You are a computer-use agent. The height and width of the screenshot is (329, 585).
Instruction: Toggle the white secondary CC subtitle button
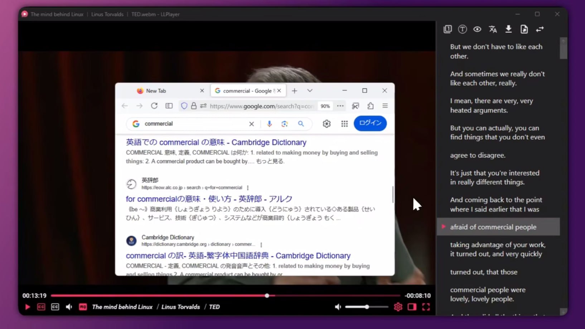point(55,307)
